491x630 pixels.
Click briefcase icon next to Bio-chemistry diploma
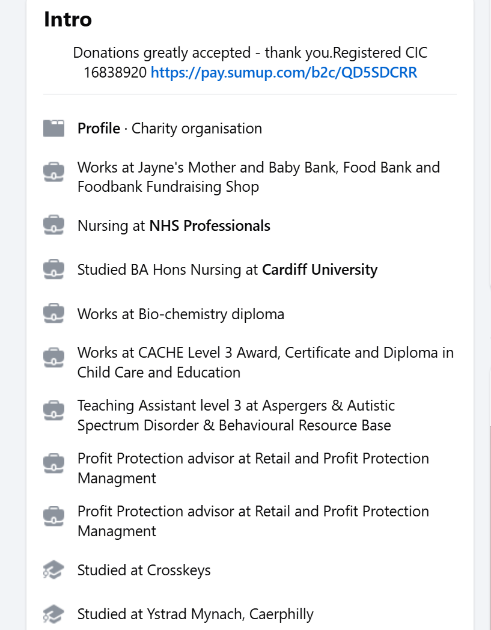[54, 314]
